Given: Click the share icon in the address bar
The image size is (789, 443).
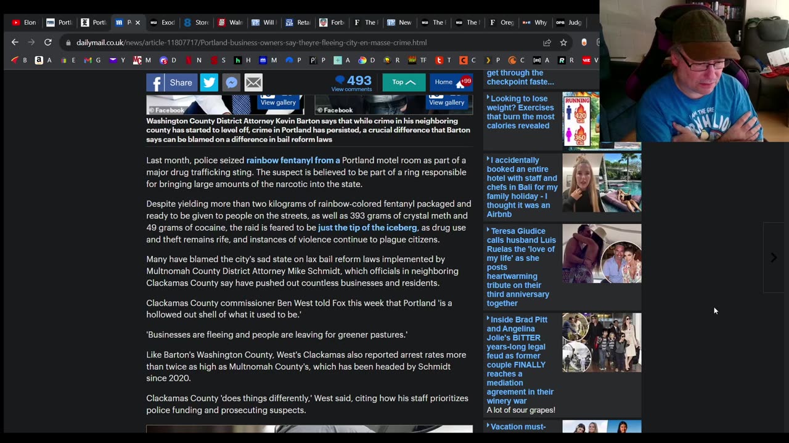Looking at the screenshot, I should point(547,42).
